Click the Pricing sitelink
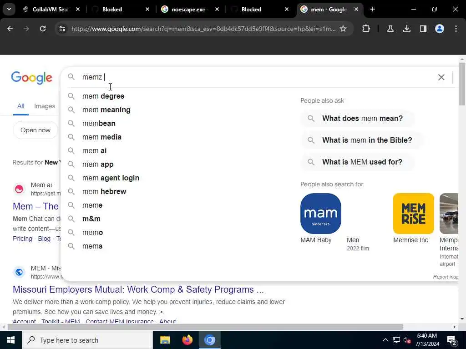Screen dimensions: 466x349 tap(22, 239)
